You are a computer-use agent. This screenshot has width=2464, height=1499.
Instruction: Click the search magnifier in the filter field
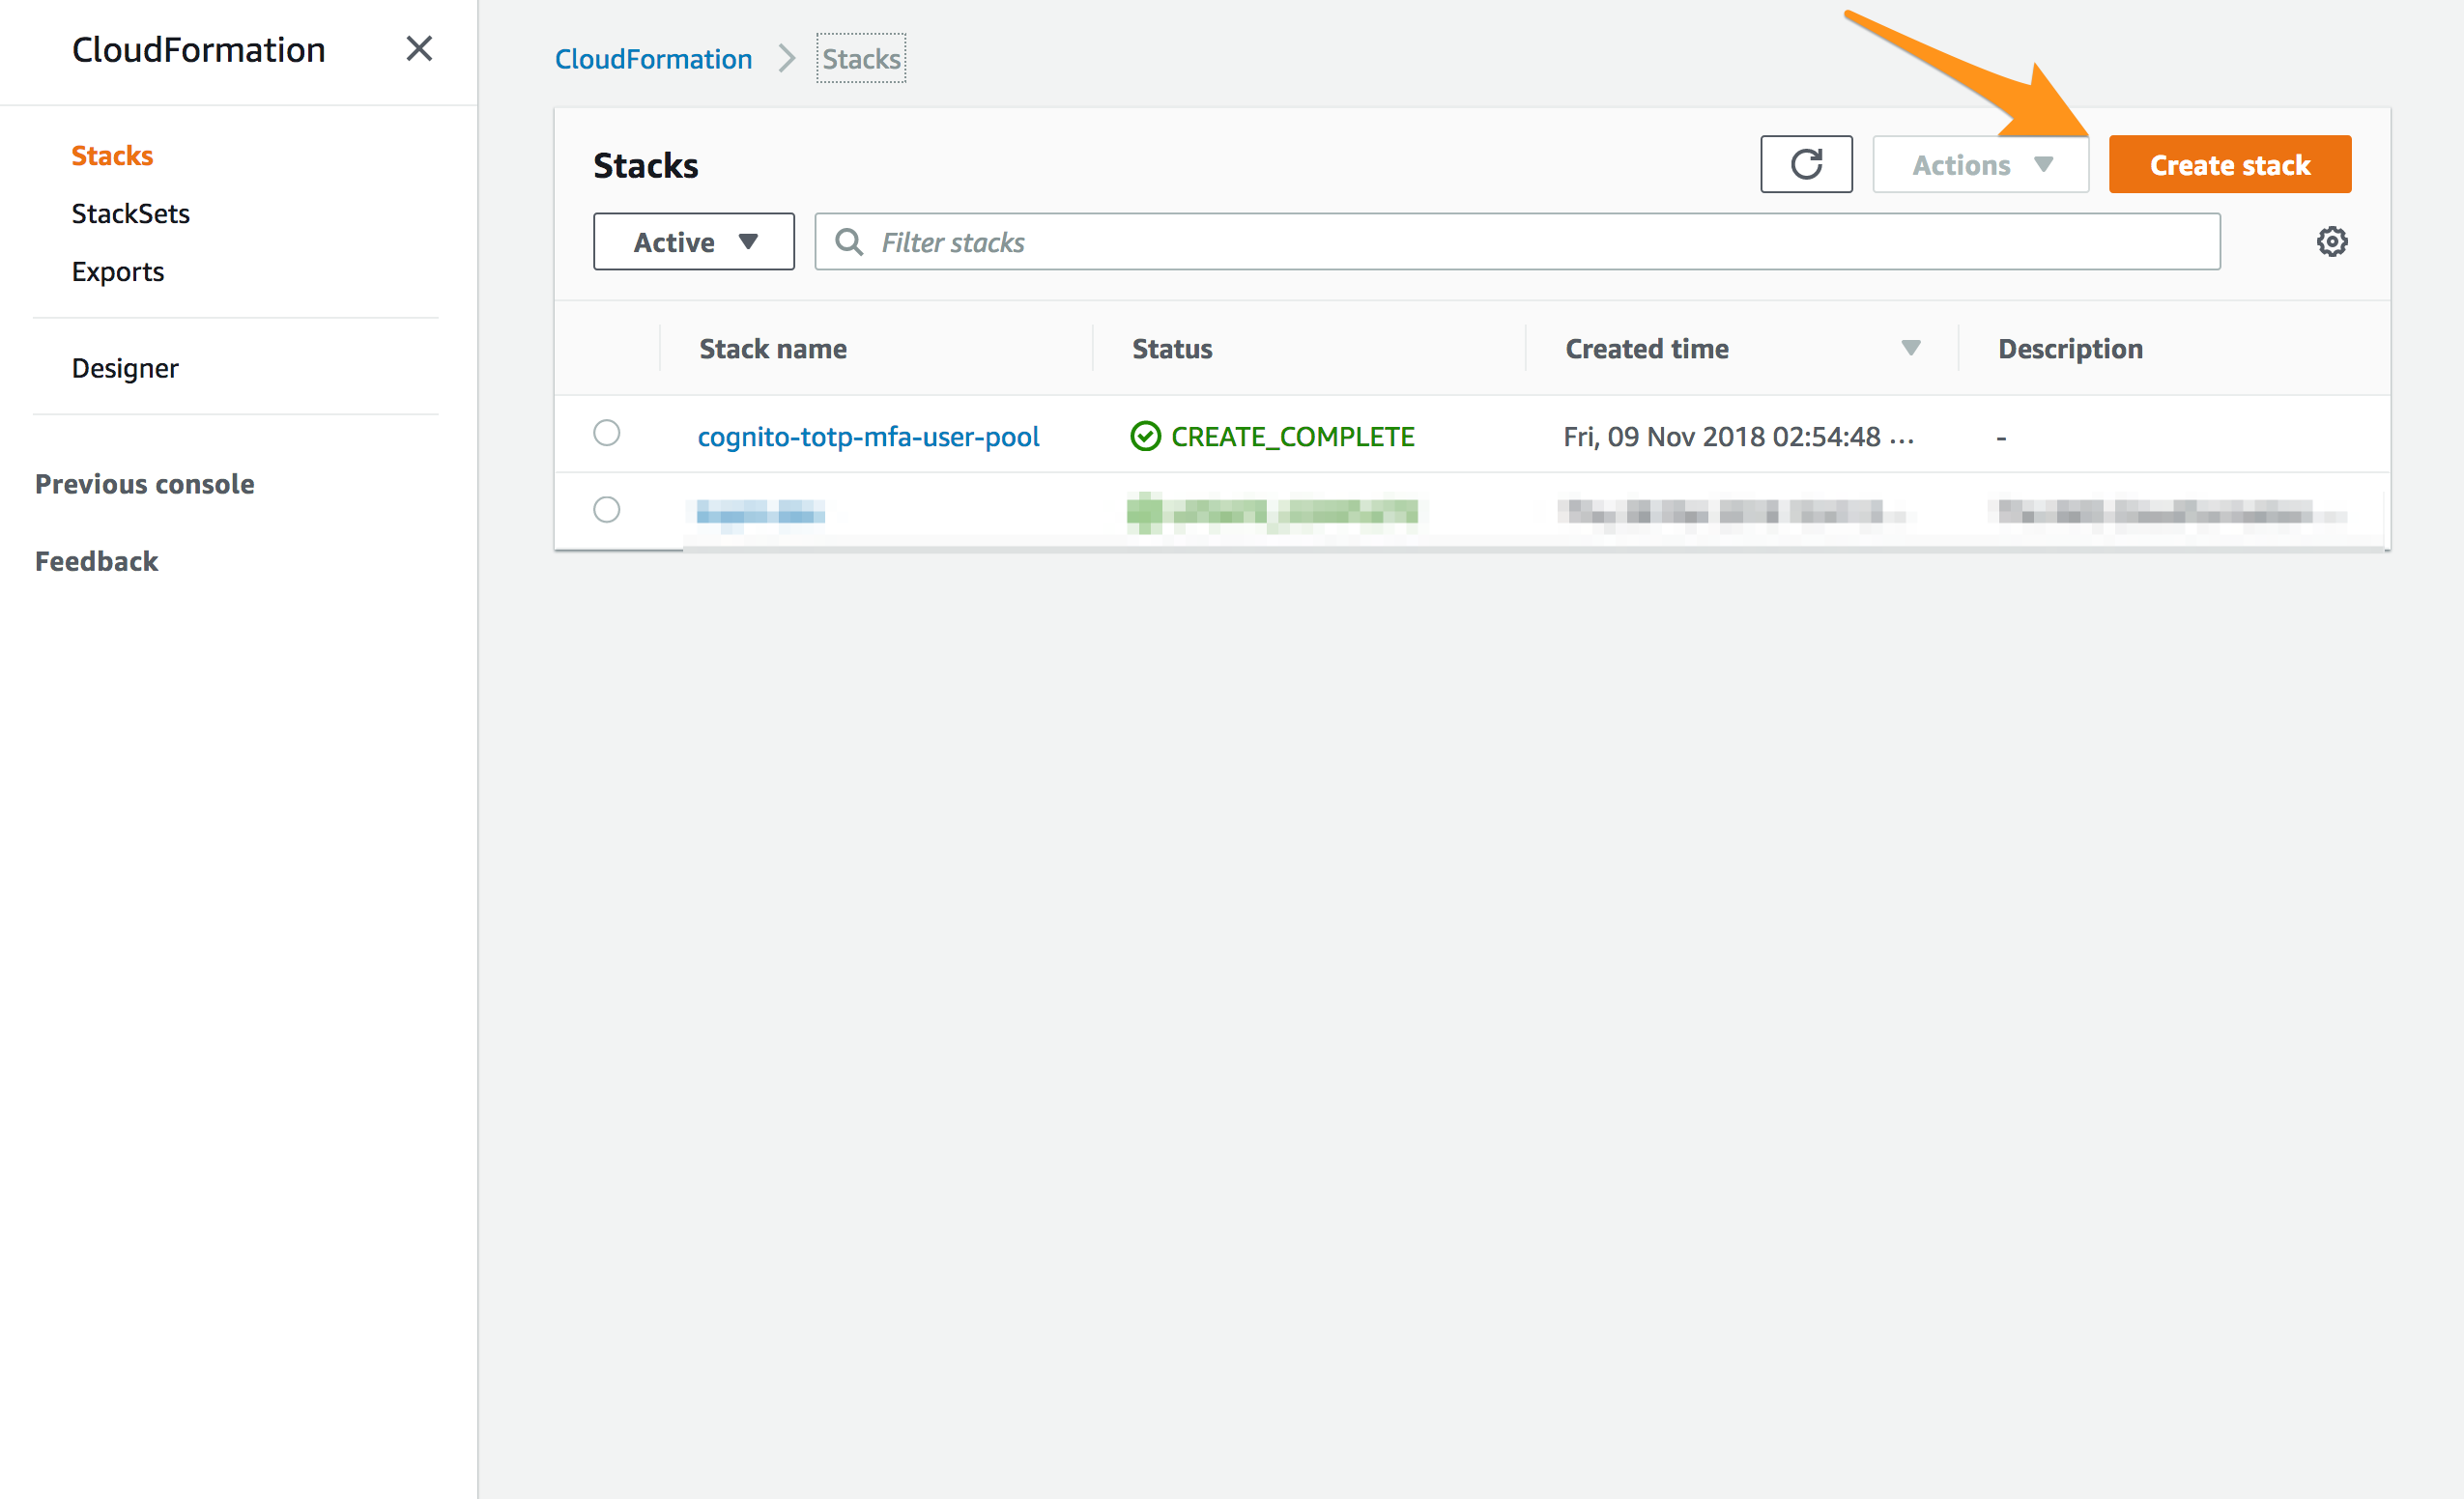[x=849, y=241]
